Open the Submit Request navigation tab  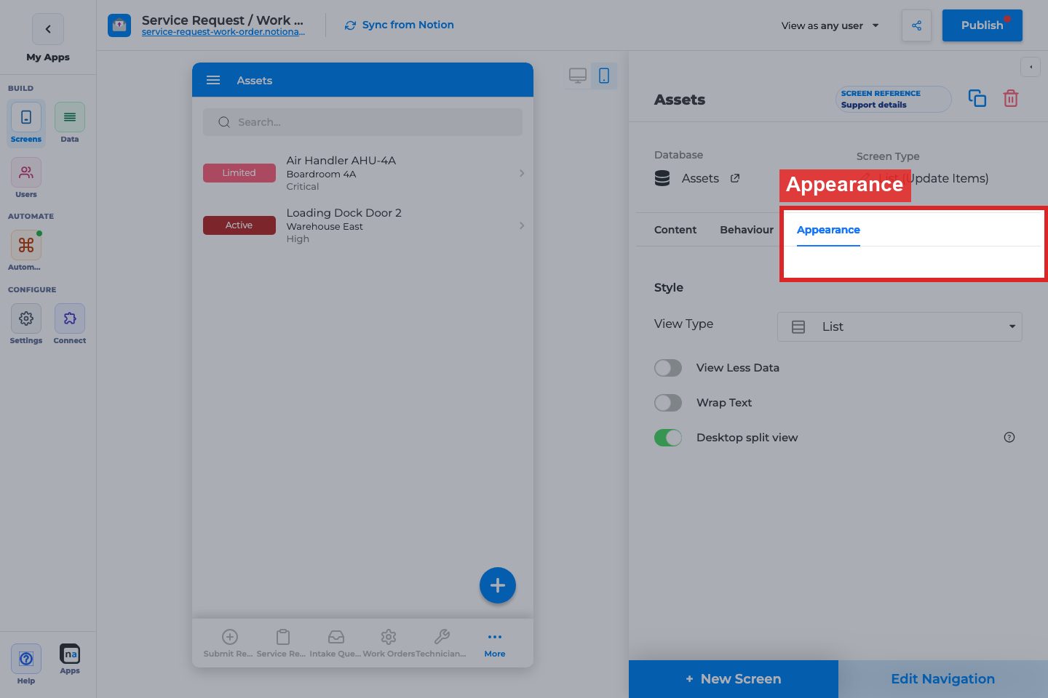[x=229, y=643]
